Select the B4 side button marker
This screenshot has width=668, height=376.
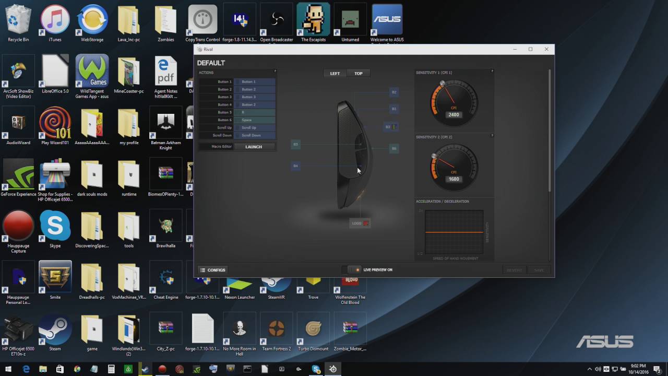click(x=295, y=166)
